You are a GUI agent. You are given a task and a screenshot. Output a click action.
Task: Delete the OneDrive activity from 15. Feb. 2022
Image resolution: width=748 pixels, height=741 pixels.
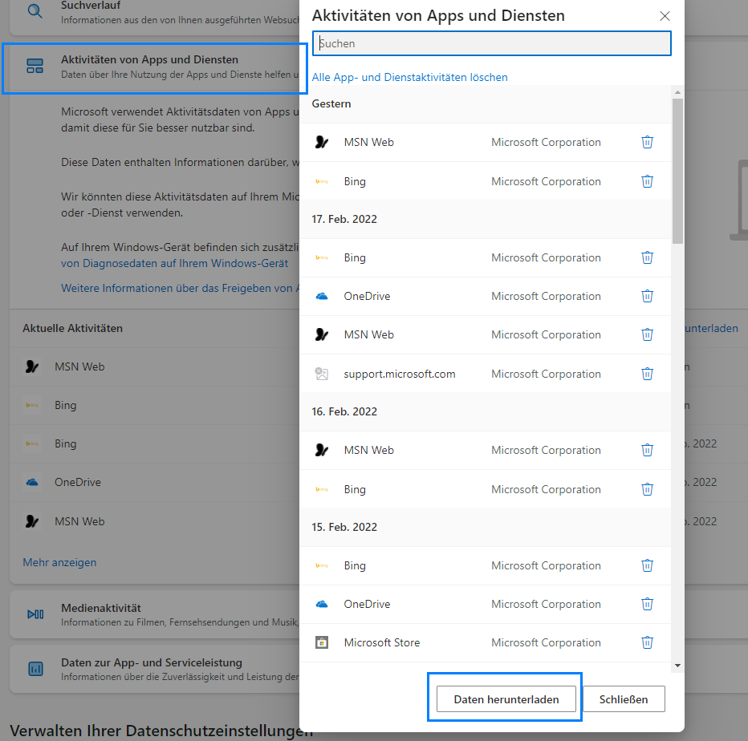tap(647, 604)
